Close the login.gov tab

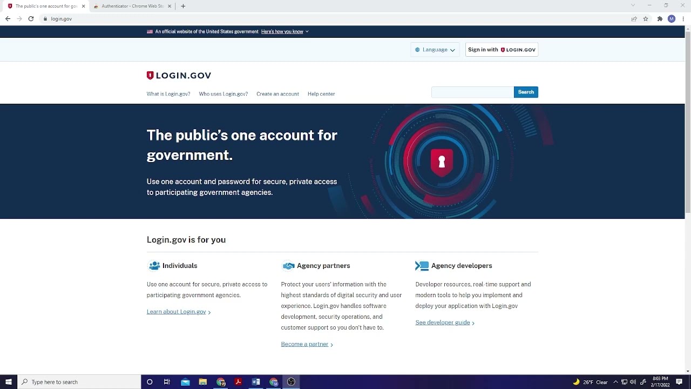(83, 6)
